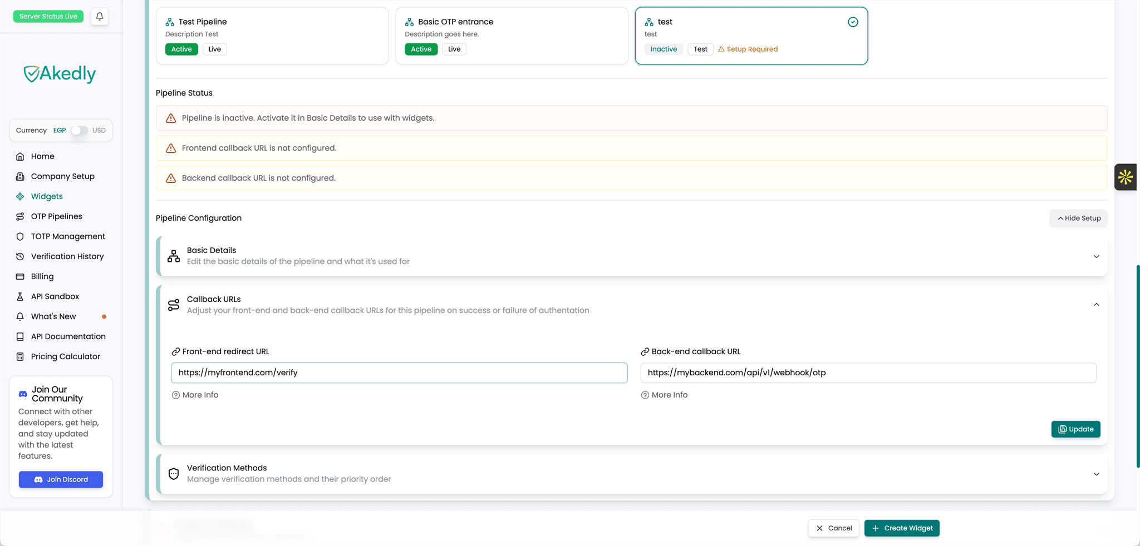Image resolution: width=1140 pixels, height=546 pixels.
Task: Click the Server Status Live badge
Action: [x=48, y=16]
